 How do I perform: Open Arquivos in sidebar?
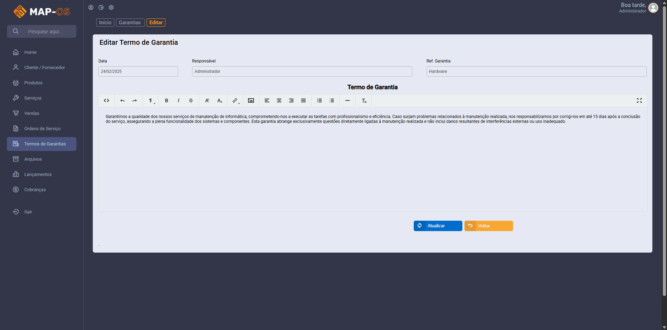click(x=42, y=159)
